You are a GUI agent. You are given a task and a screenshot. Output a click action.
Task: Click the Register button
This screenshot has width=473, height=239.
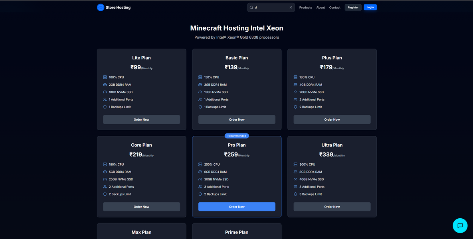[353, 8]
